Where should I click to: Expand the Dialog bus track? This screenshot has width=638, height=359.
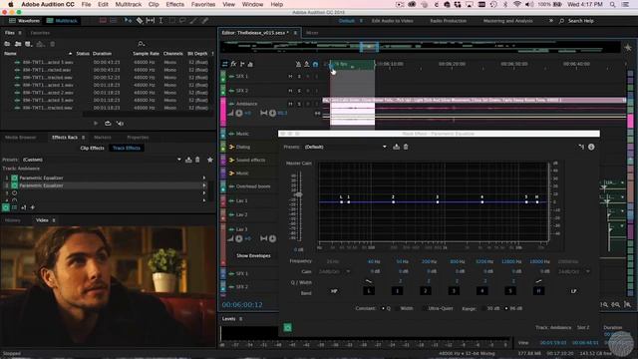point(231,147)
